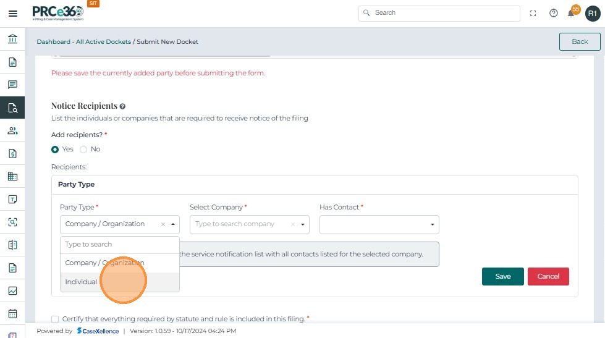Image resolution: width=605 pixels, height=338 pixels.
Task: Open the building companies sidebar icon
Action: (12, 176)
